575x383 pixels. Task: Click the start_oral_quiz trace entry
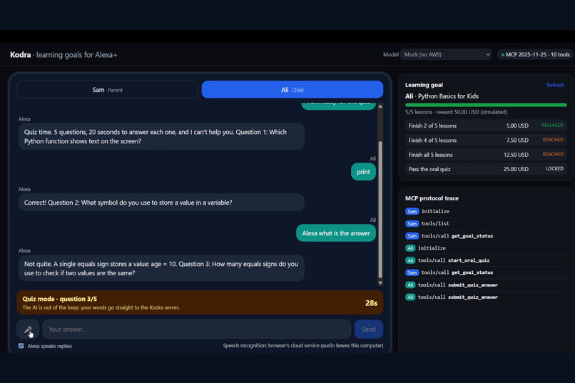486,260
